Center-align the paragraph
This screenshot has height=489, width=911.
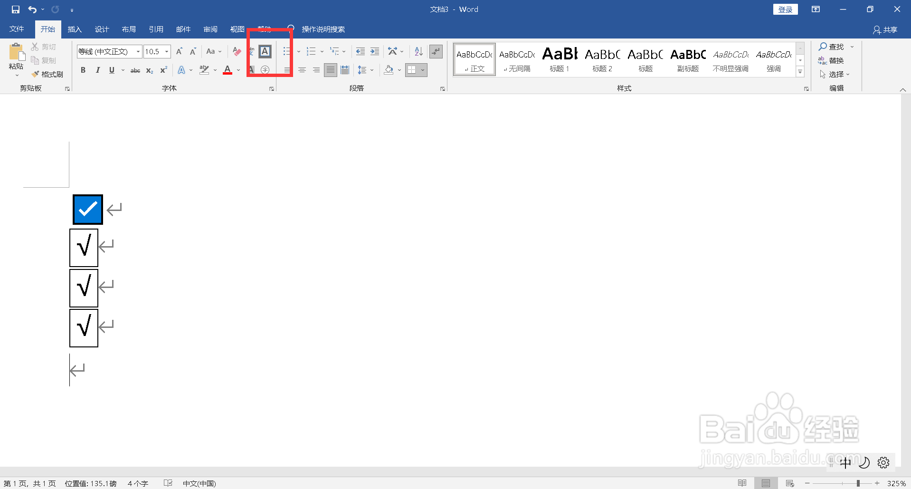[302, 70]
